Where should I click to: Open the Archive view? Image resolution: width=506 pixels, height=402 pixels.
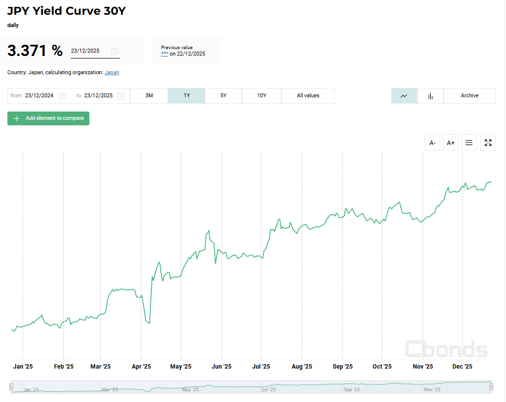(x=470, y=96)
